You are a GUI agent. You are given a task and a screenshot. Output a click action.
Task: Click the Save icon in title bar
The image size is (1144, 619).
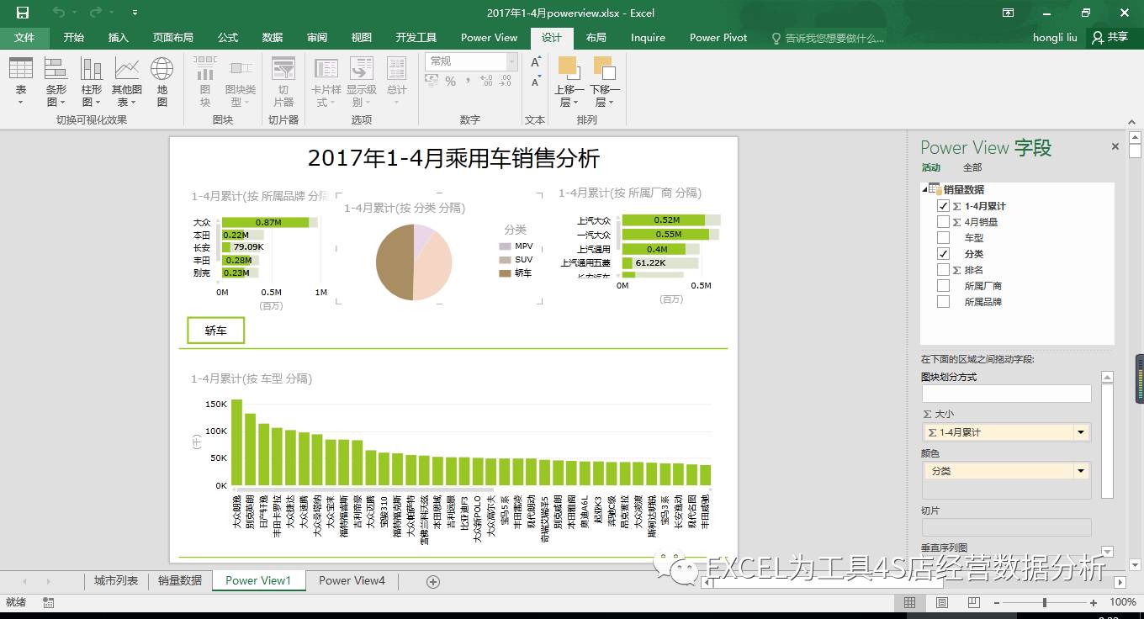pyautogui.click(x=23, y=13)
